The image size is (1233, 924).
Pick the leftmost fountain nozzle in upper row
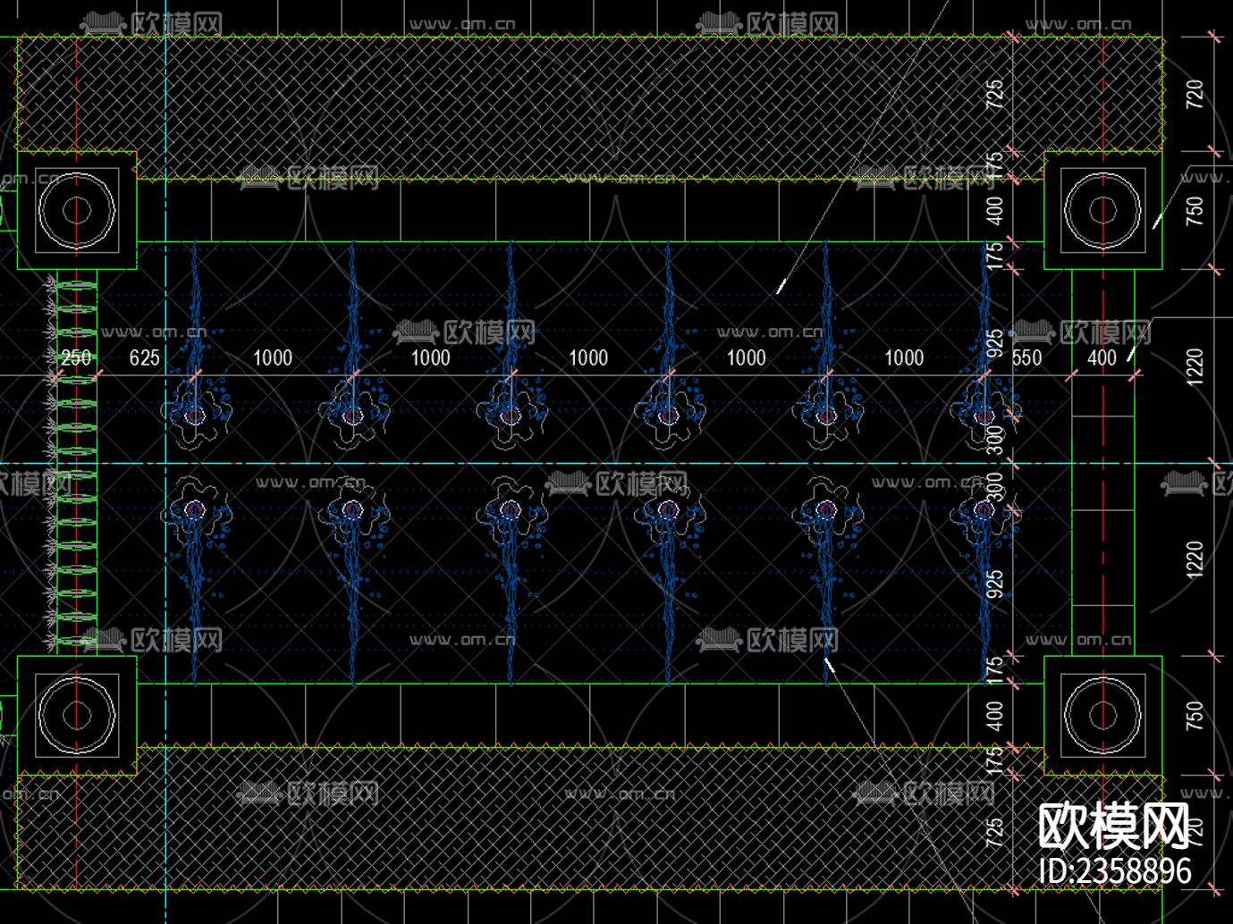196,416
